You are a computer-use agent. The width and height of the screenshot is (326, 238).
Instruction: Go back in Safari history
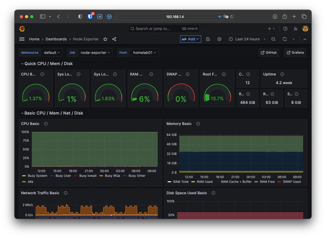[x=58, y=17]
